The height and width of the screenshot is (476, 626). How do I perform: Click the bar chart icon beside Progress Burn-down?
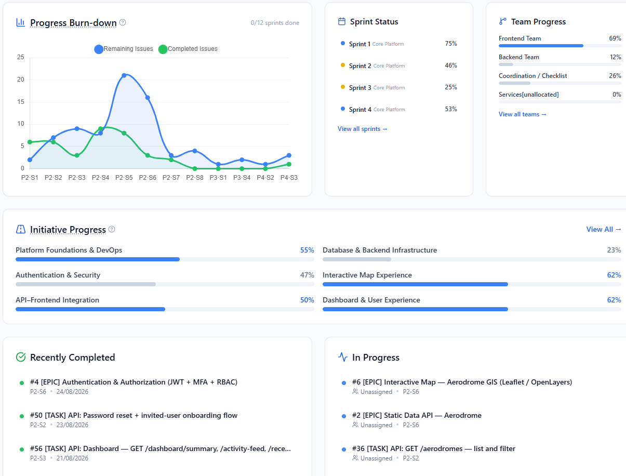[x=21, y=22]
